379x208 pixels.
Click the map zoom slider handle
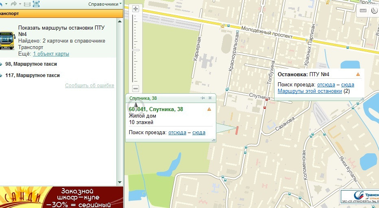point(136,50)
